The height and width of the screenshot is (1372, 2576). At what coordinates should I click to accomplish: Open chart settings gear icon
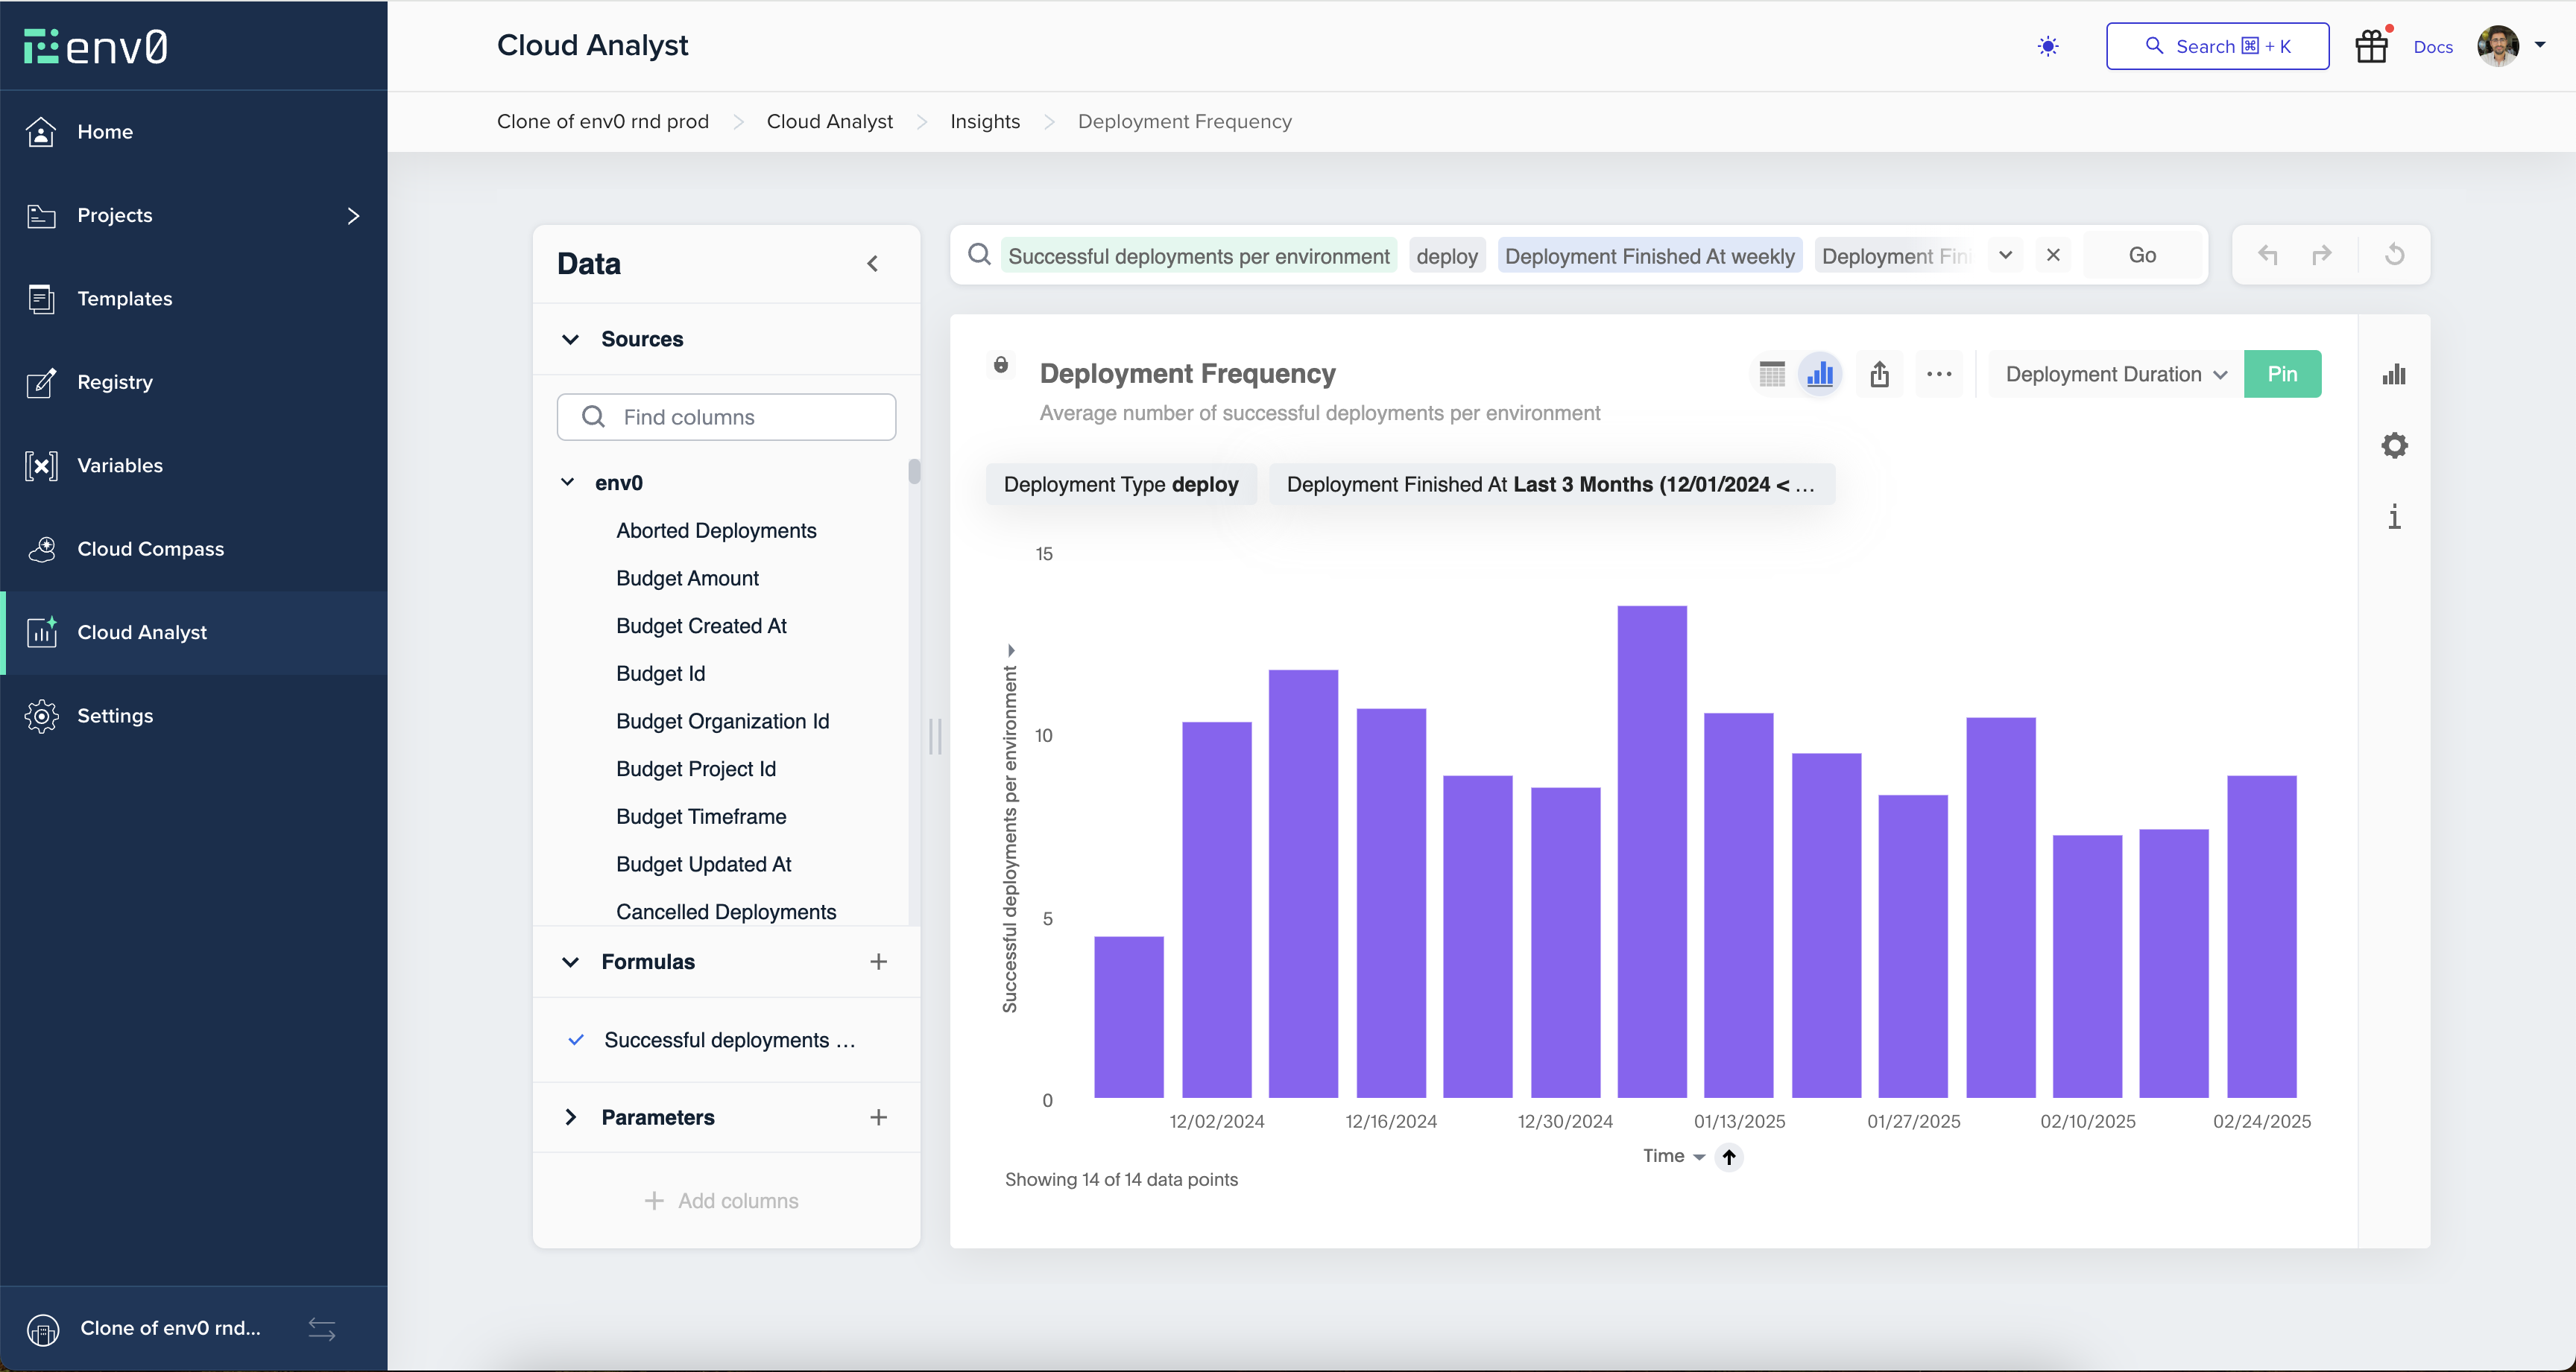pyautogui.click(x=2394, y=445)
